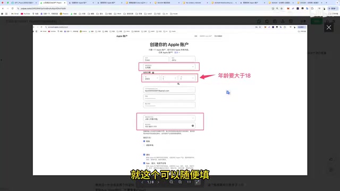Click the browser back arrow
Screen dimensions: 340x191
tap(3, 8)
